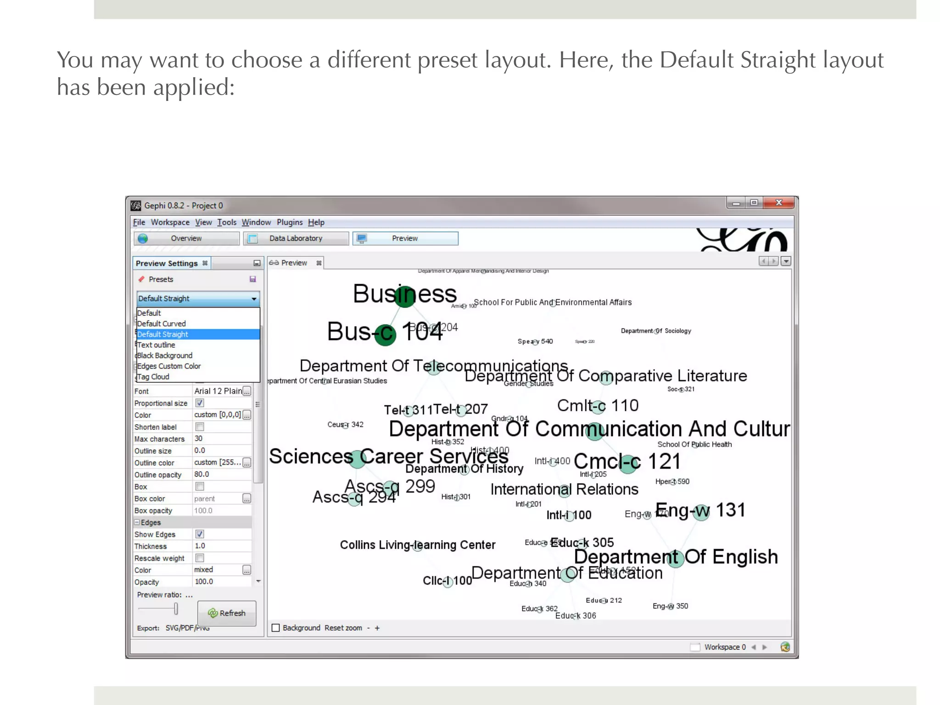Open the Outline color ellipsis button
The width and height of the screenshot is (940, 705).
coord(247,463)
